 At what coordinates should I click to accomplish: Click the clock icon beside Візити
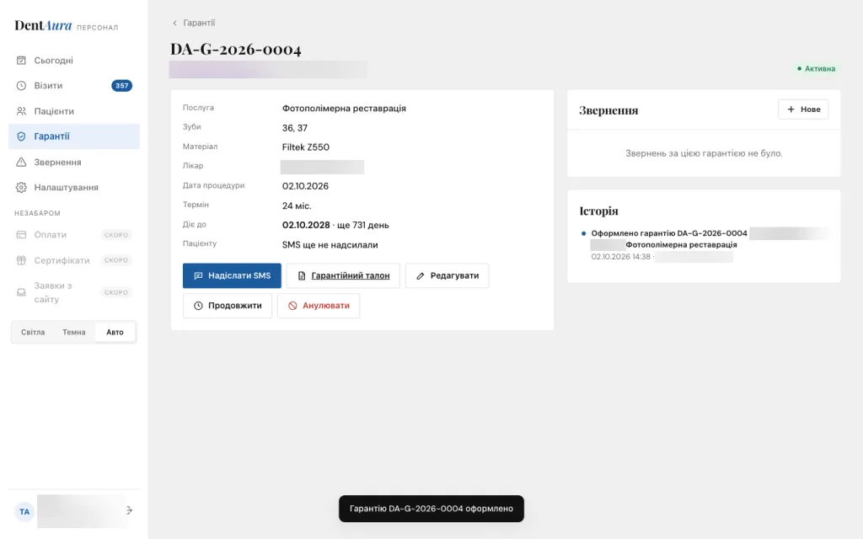21,85
